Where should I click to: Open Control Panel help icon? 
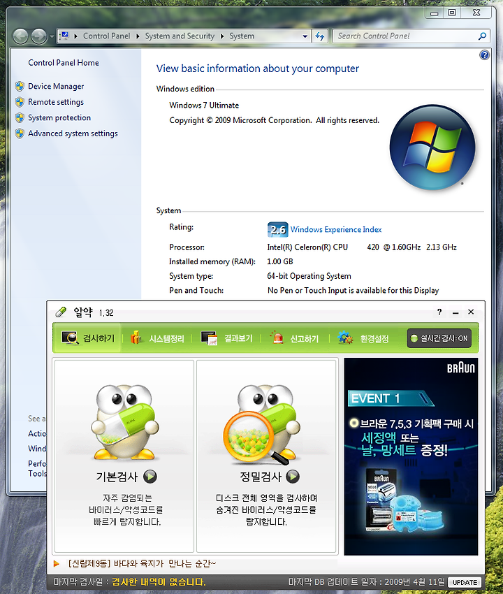click(x=484, y=55)
